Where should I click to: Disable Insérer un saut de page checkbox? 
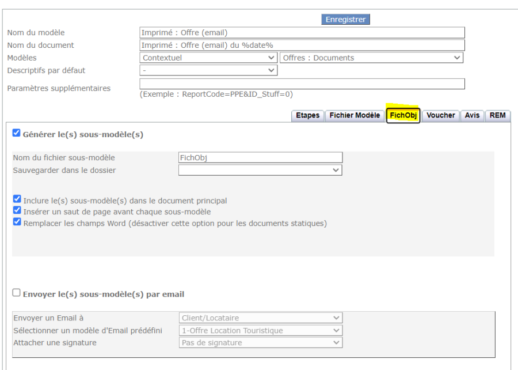(17, 211)
